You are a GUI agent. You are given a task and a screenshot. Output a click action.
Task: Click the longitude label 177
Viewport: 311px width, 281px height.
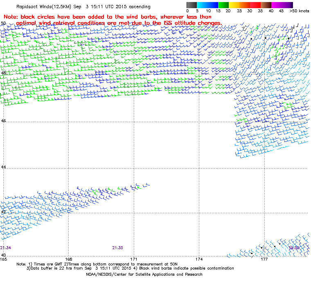pos(264,259)
